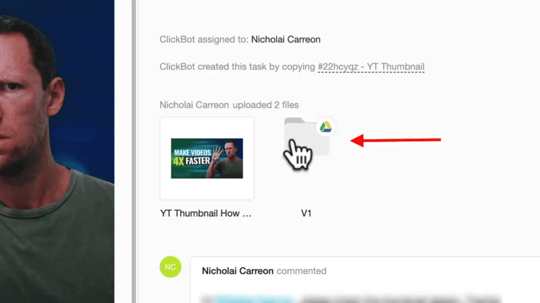Click the red arrow pointing at folder
Image resolution: width=540 pixels, height=303 pixels.
point(395,140)
